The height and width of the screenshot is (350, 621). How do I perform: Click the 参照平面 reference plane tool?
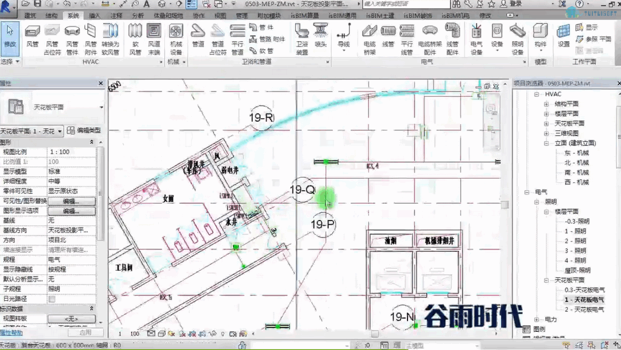tap(594, 39)
